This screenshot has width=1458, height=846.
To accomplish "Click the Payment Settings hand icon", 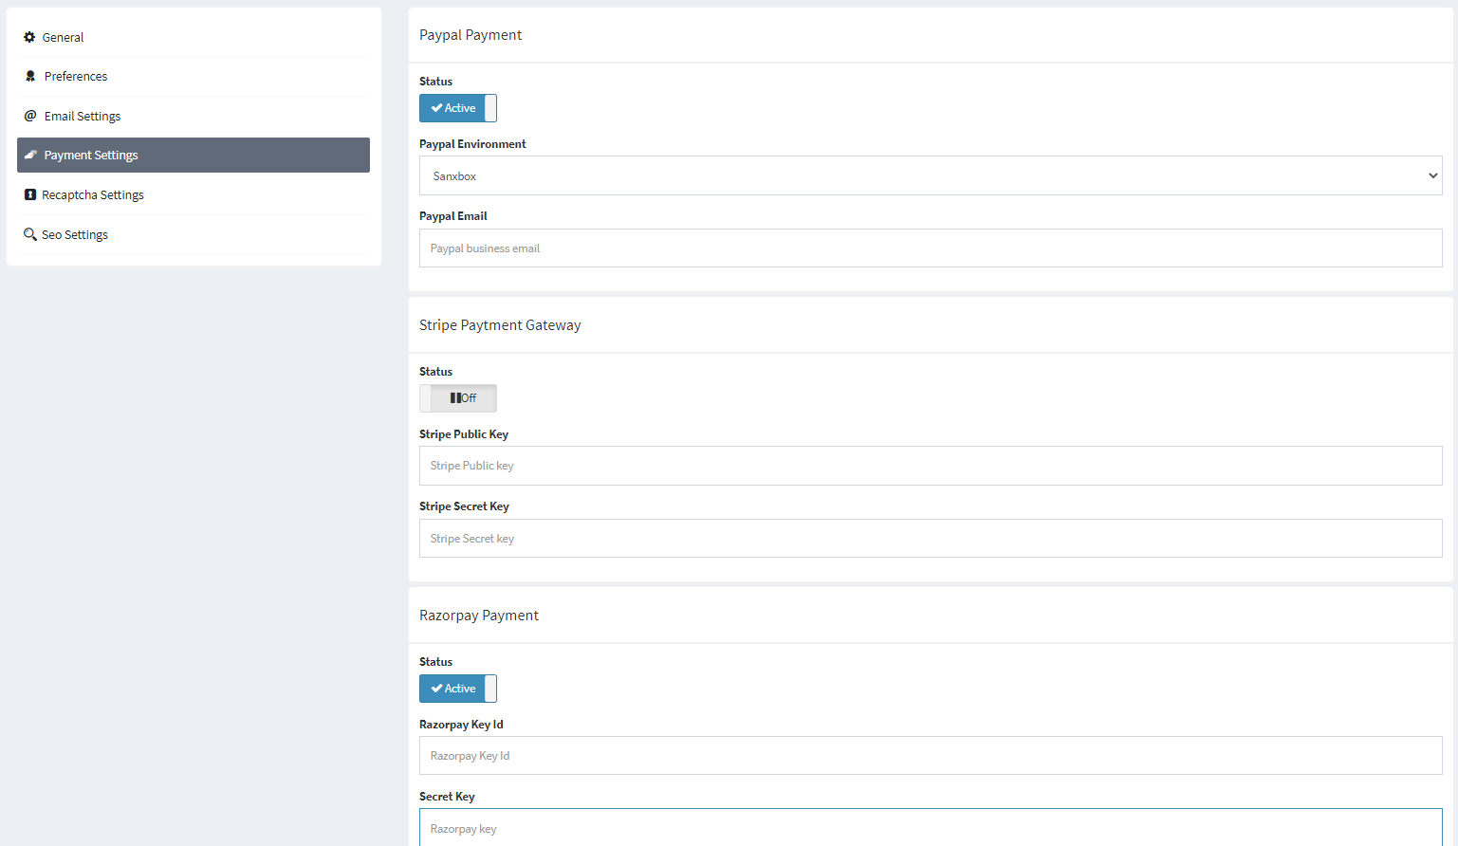I will [30, 155].
